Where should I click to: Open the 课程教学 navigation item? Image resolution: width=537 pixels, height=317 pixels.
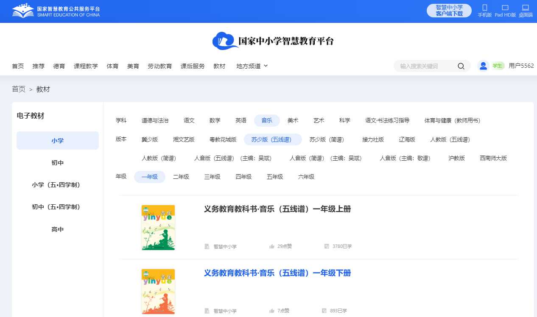tap(86, 66)
